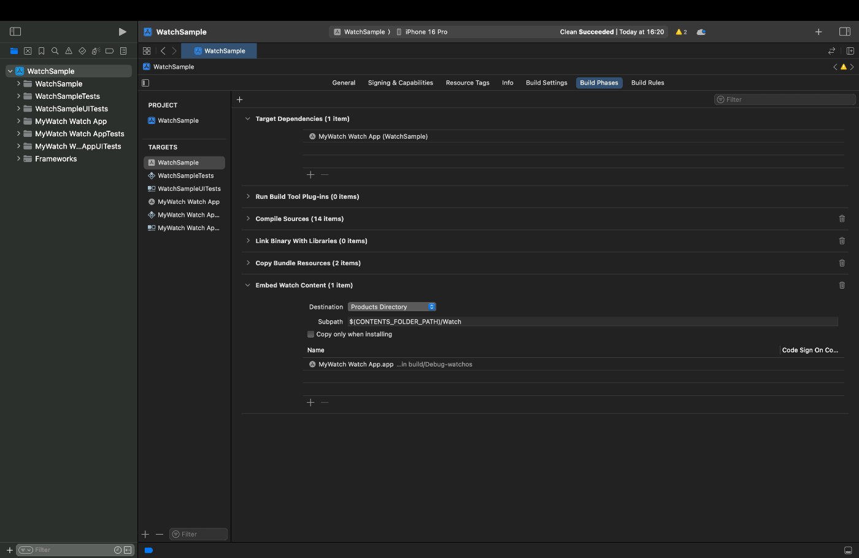Open the Bookmark navigator icon

41,51
